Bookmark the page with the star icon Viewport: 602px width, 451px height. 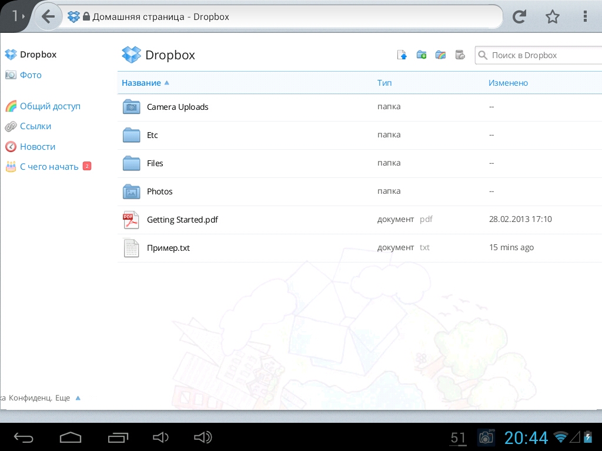tap(553, 16)
